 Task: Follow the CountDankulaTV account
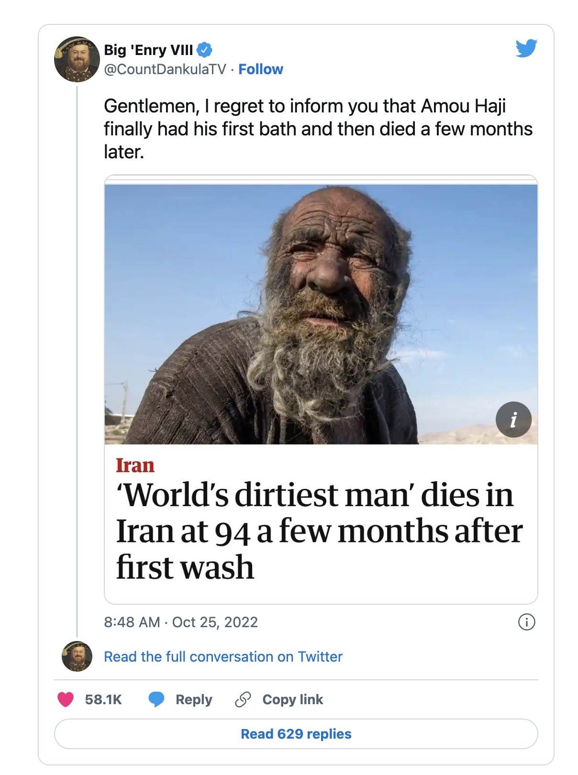click(x=261, y=69)
